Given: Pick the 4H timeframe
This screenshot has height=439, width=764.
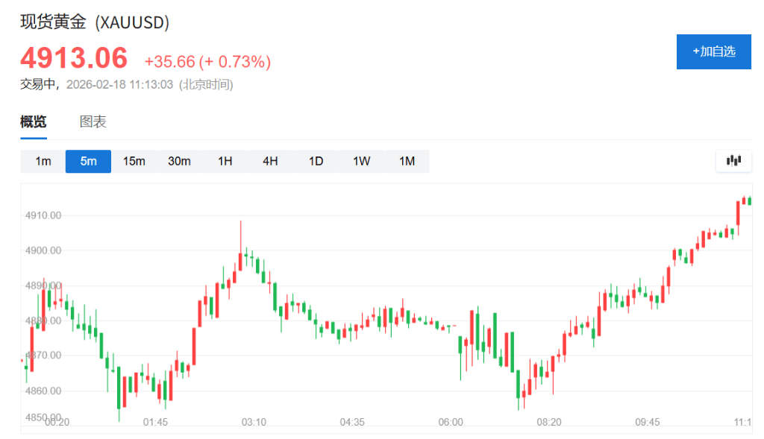Looking at the screenshot, I should point(270,161).
